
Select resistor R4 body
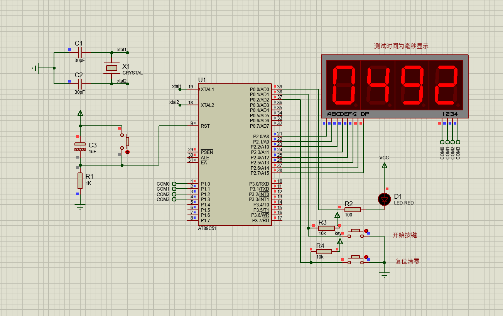[324, 252]
